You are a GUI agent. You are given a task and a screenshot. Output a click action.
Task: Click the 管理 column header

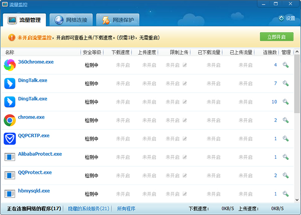point(286,52)
